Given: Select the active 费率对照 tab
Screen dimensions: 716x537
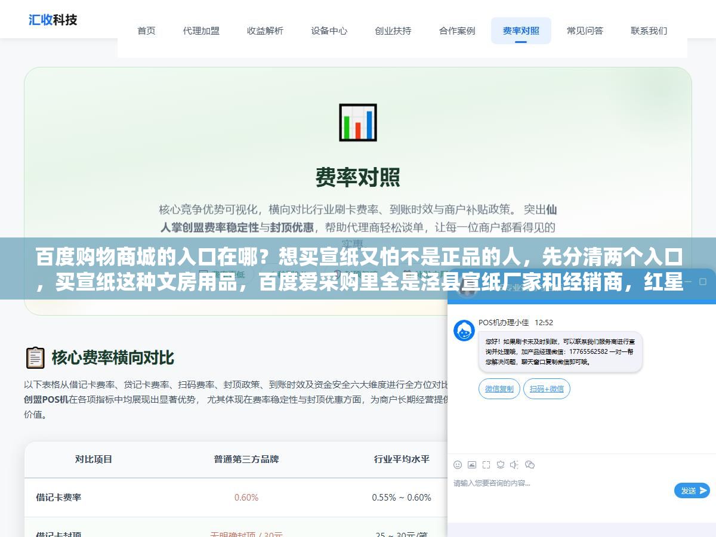Looking at the screenshot, I should pyautogui.click(x=521, y=30).
